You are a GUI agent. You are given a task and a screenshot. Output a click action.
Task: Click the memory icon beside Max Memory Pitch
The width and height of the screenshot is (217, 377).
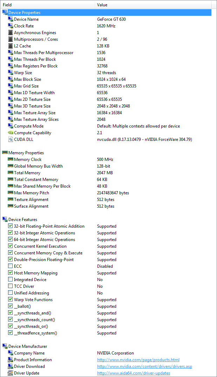pos(10,193)
